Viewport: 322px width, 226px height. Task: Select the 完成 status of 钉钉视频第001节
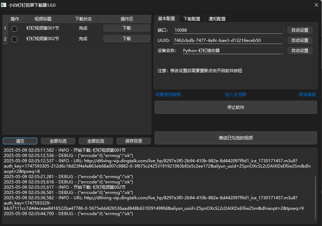click(83, 28)
